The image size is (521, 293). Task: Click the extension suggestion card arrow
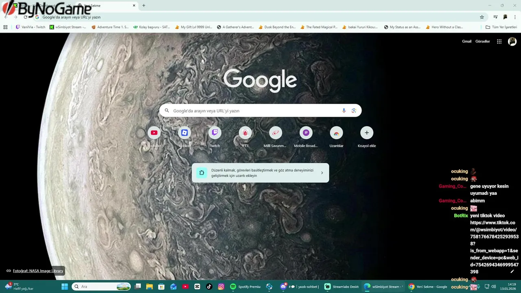(x=322, y=173)
